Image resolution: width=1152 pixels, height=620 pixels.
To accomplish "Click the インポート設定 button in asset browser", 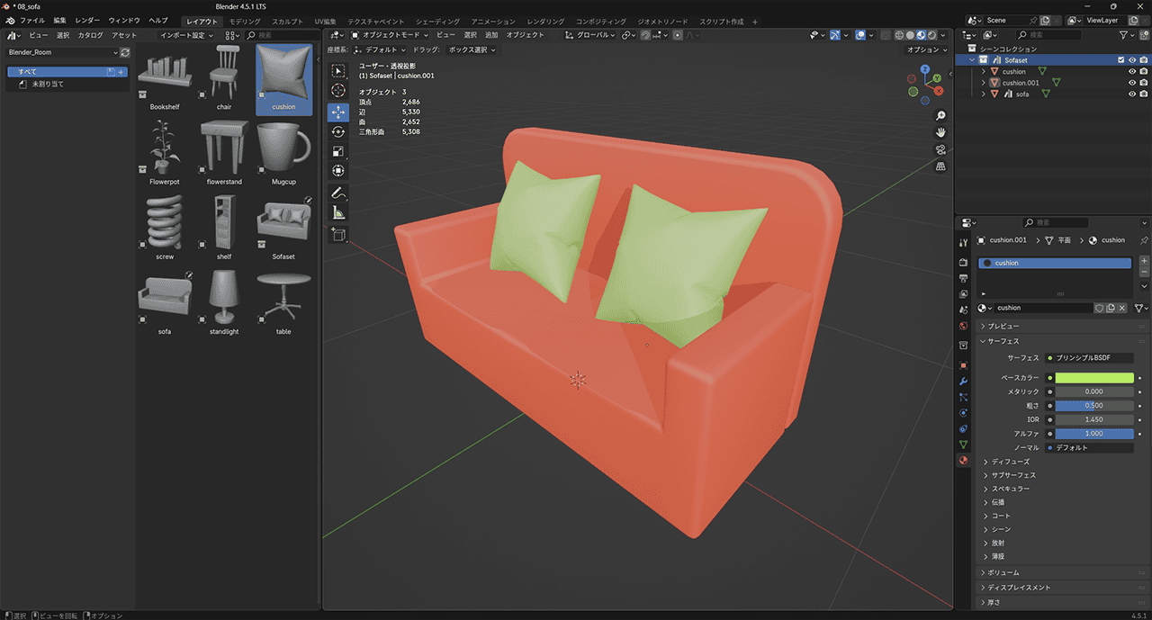I will pyautogui.click(x=186, y=35).
